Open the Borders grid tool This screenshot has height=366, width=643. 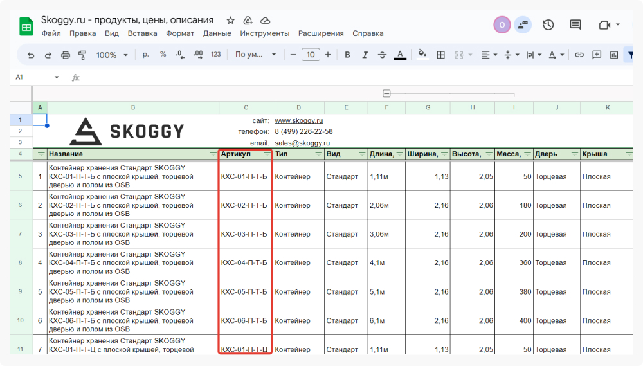[440, 55]
